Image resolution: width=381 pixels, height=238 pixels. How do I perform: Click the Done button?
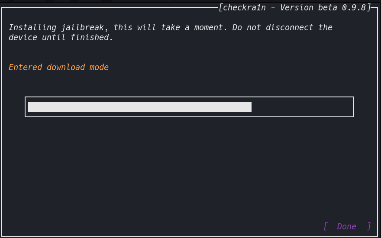tap(347, 226)
